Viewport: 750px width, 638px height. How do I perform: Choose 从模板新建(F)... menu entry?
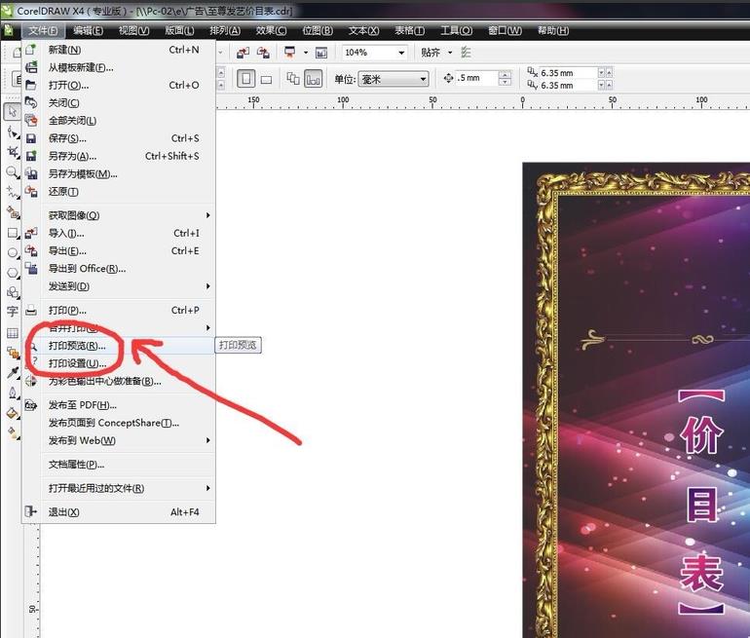tap(119, 67)
